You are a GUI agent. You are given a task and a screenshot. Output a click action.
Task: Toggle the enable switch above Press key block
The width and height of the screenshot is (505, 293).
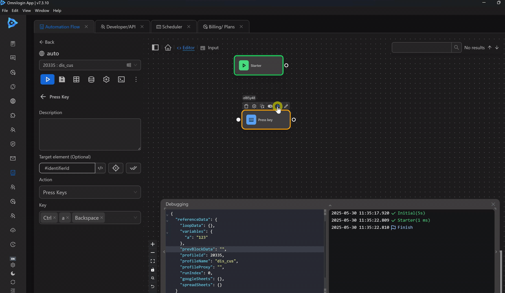coord(270,106)
